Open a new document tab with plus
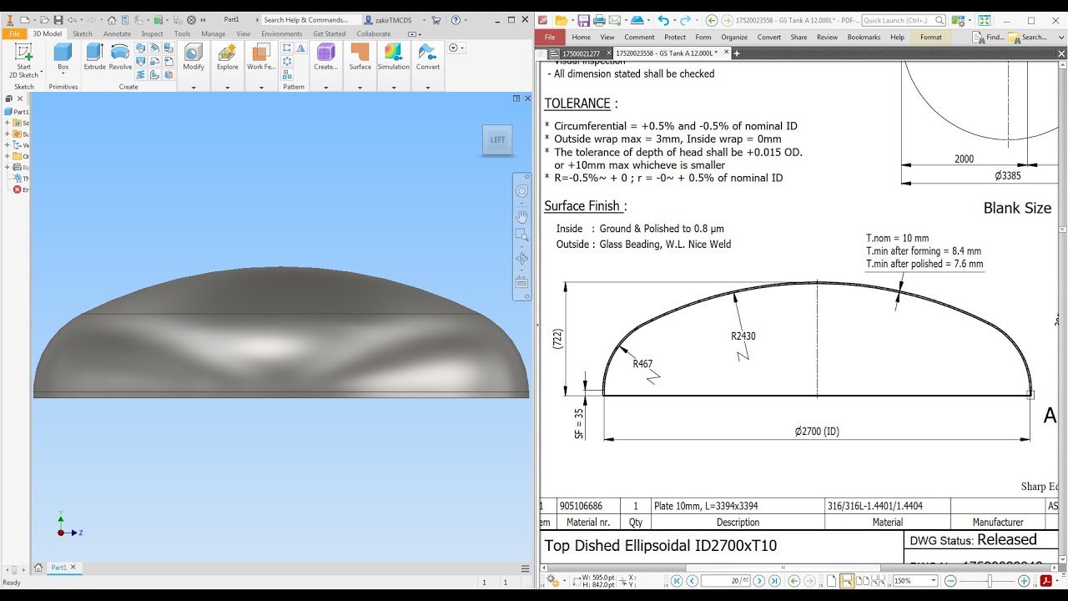Image resolution: width=1068 pixels, height=601 pixels. click(737, 53)
